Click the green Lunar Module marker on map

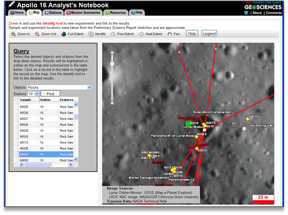click(188, 123)
